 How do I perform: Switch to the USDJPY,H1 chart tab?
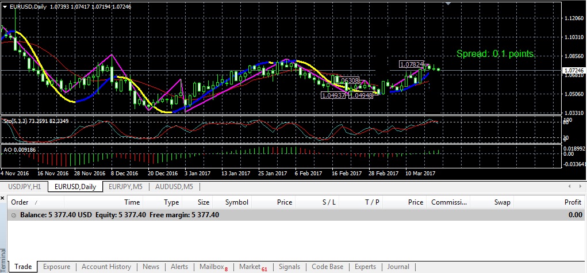(24, 186)
